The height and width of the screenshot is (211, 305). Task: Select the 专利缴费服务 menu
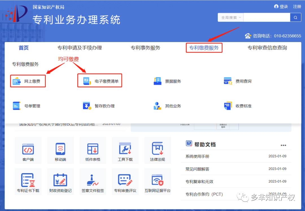[204, 48]
